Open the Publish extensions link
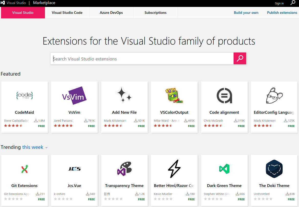The width and height of the screenshot is (299, 207). click(x=282, y=12)
